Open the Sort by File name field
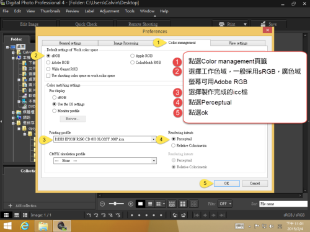The width and height of the screenshot is (310, 232). pos(283,204)
